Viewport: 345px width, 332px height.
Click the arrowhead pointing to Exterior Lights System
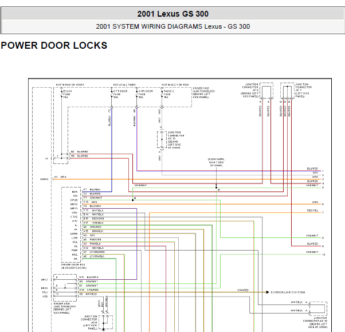[268, 292]
